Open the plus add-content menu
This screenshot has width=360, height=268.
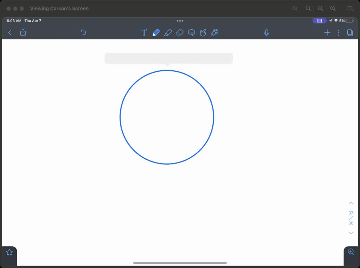click(x=327, y=33)
